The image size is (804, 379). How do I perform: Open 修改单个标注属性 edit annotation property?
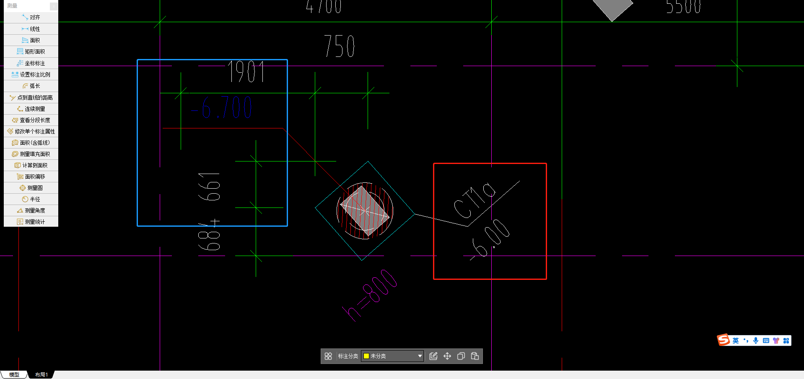pos(31,131)
